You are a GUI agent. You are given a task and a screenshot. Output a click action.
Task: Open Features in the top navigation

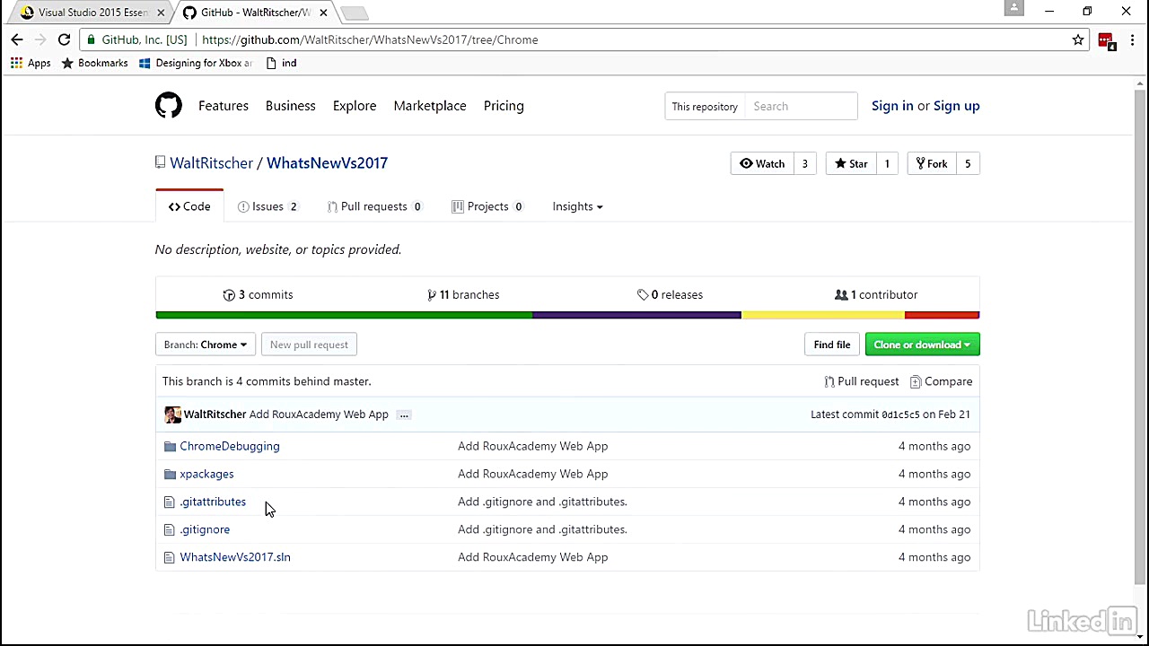coord(224,106)
